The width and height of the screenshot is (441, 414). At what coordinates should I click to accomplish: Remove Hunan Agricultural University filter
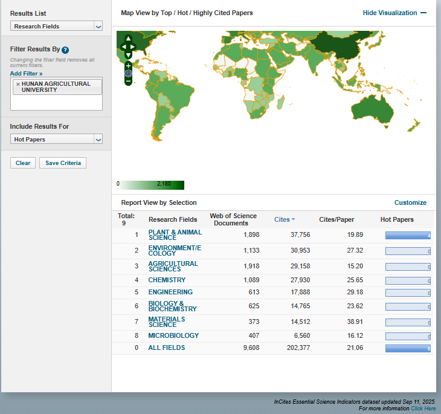click(x=18, y=84)
